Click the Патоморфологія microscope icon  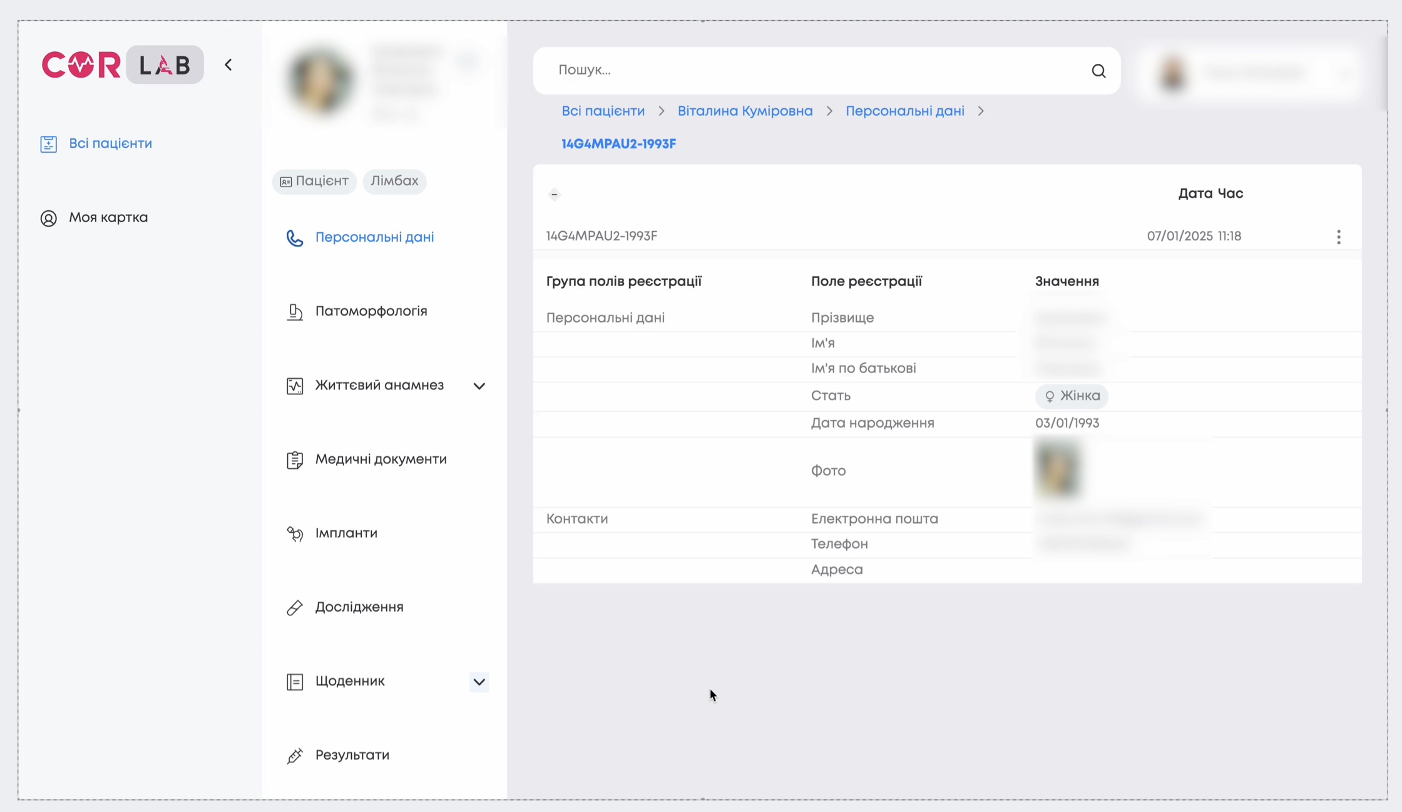click(295, 312)
